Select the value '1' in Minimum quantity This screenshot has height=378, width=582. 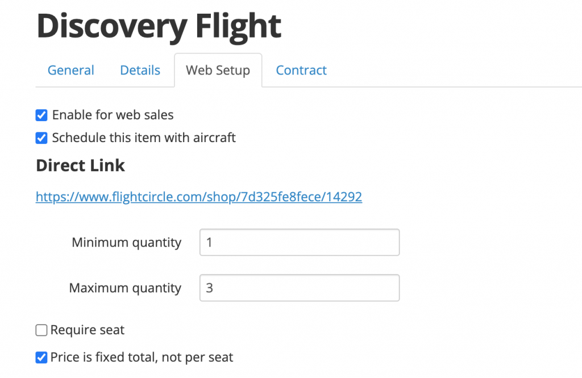click(x=210, y=242)
